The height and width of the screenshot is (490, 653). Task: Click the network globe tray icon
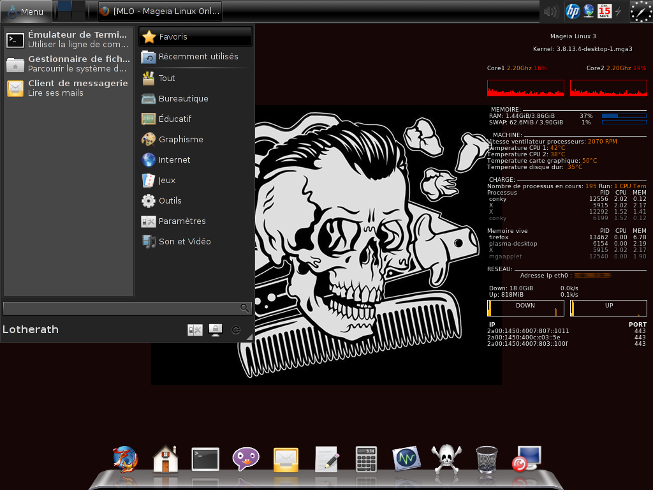[589, 11]
